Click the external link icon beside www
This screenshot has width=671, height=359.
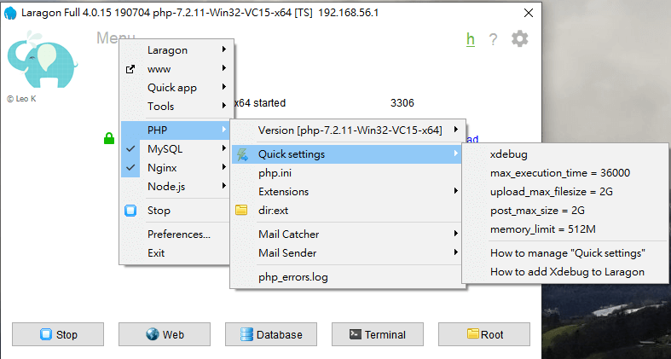(x=130, y=69)
